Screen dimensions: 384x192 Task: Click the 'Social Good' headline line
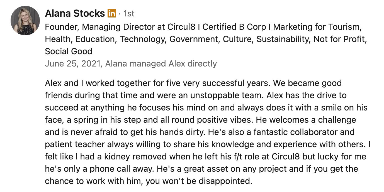pos(69,51)
